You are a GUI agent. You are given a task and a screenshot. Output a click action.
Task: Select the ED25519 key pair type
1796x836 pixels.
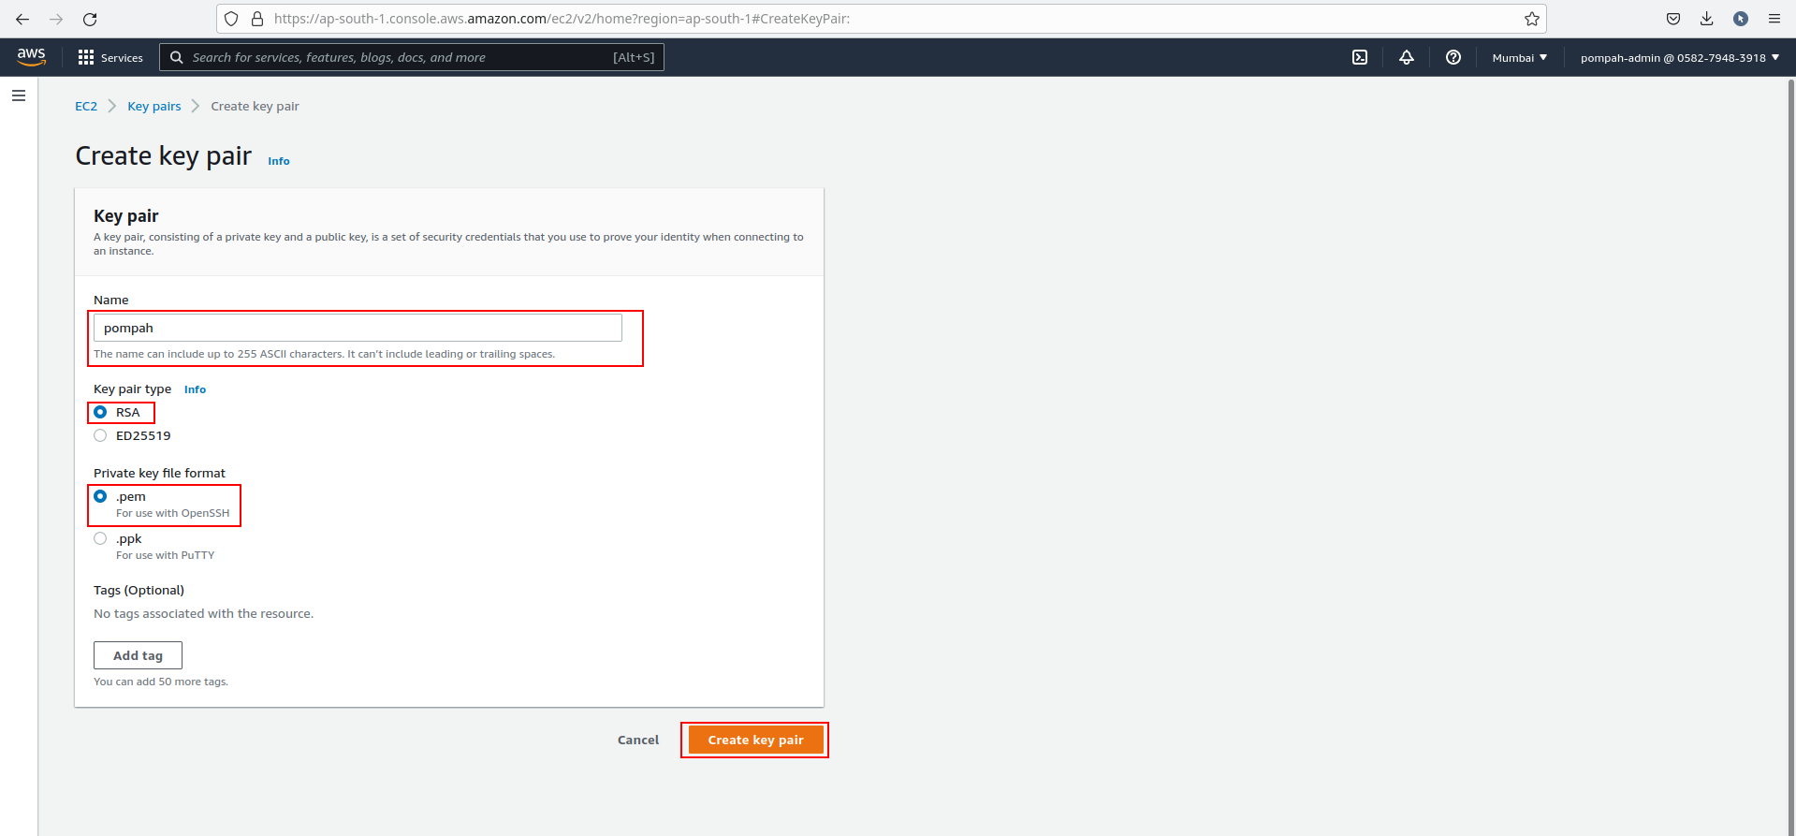[100, 435]
